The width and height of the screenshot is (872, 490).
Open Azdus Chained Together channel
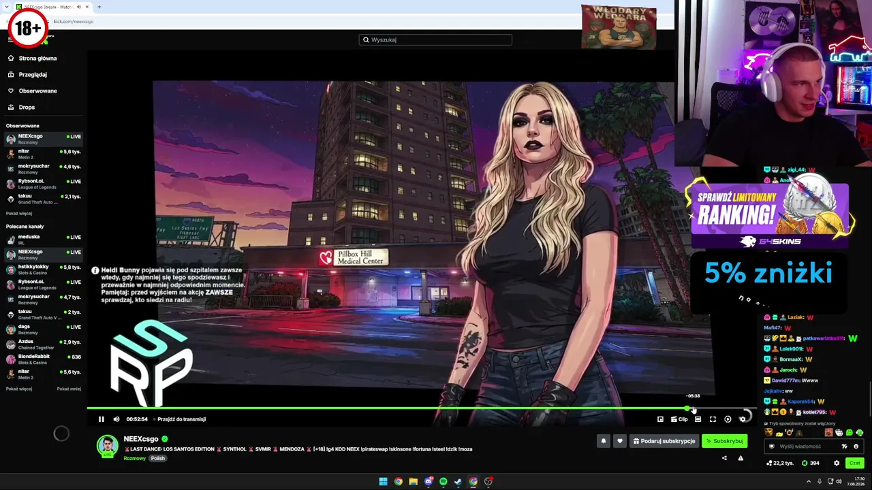[x=44, y=344]
